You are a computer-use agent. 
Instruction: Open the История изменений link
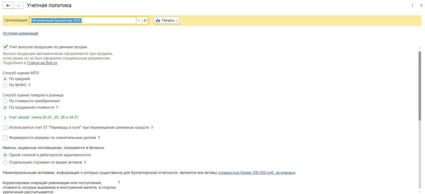pos(21,33)
